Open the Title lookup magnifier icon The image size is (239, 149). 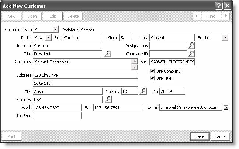108,53
